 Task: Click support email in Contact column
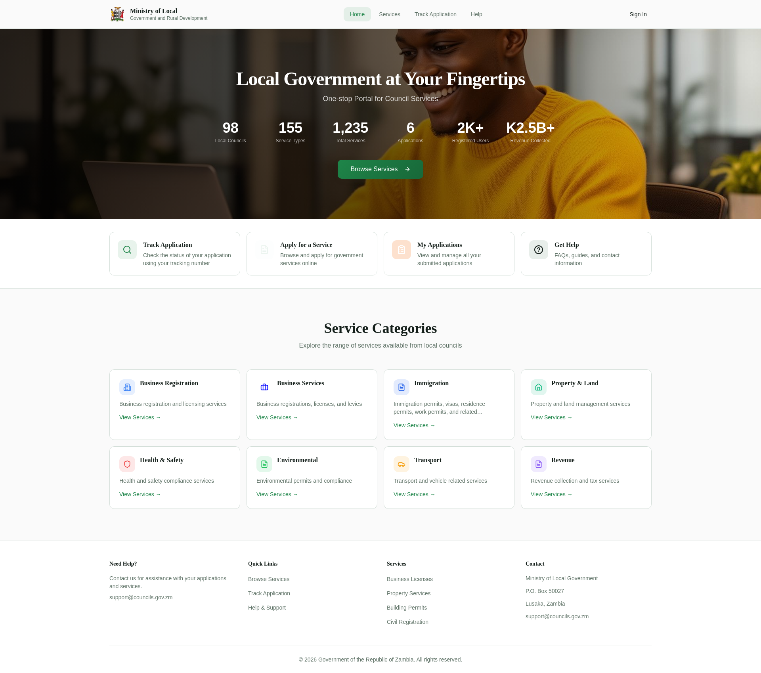[x=557, y=616]
